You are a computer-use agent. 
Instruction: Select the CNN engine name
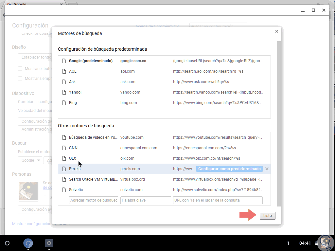pyautogui.click(x=73, y=148)
